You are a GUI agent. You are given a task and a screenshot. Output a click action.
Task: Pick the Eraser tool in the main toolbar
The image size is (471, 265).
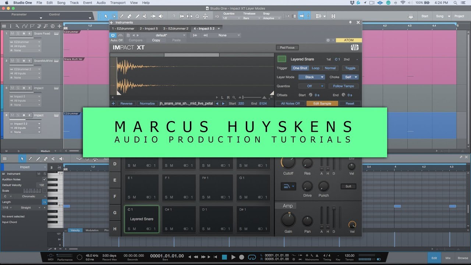[130, 16]
